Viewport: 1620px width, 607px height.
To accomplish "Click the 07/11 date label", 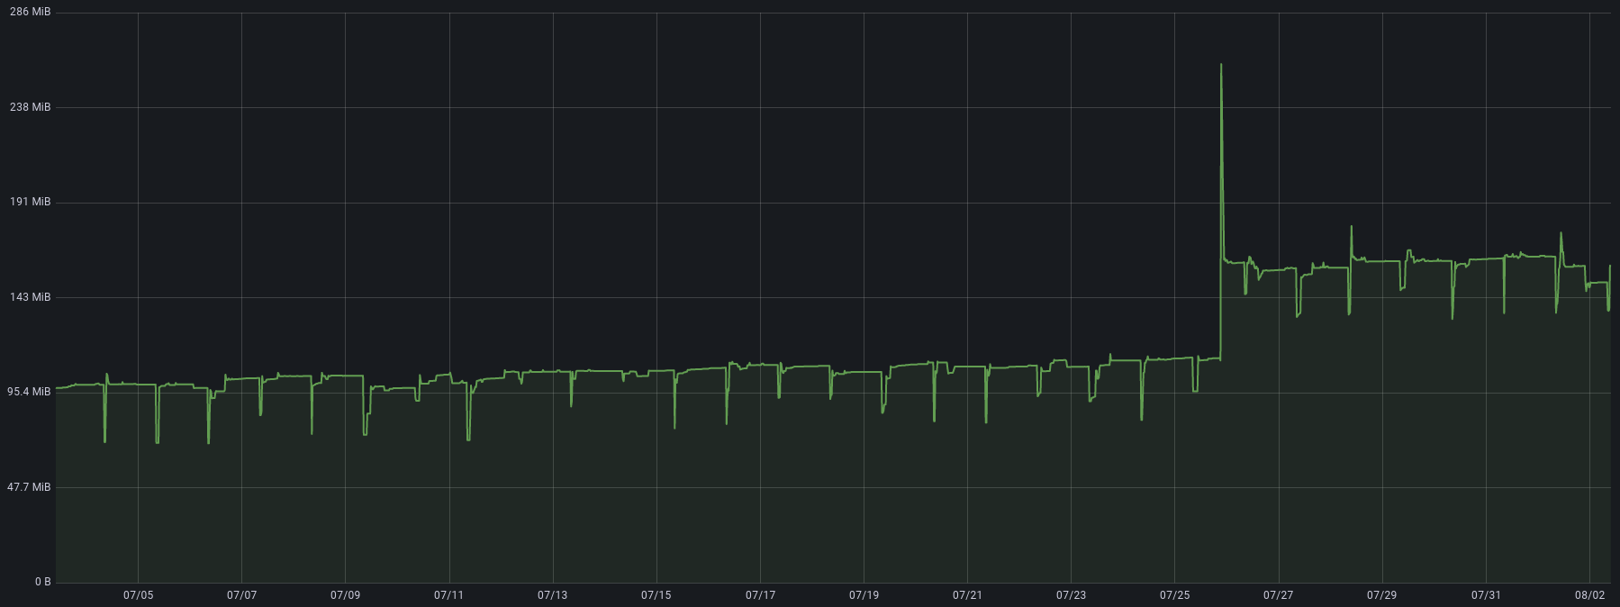I will [448, 595].
